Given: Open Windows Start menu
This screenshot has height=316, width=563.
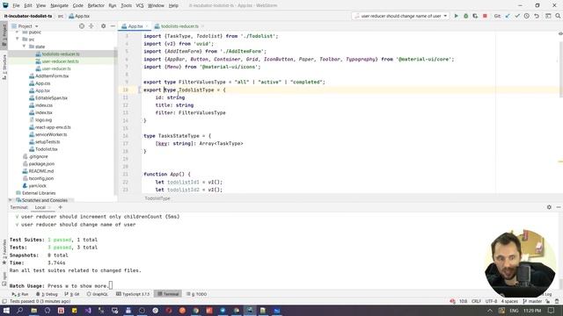Looking at the screenshot, I should coord(6,310).
